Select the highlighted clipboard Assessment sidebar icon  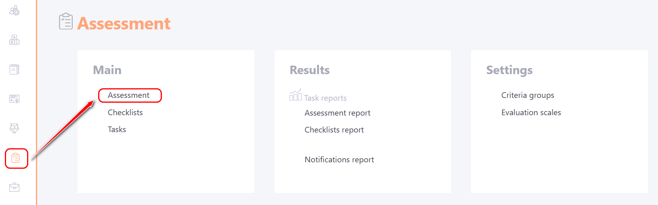coord(16,158)
